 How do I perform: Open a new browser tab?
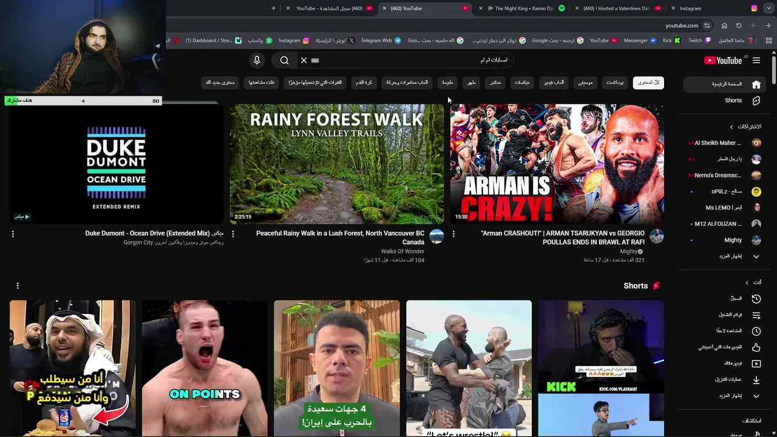point(273,8)
